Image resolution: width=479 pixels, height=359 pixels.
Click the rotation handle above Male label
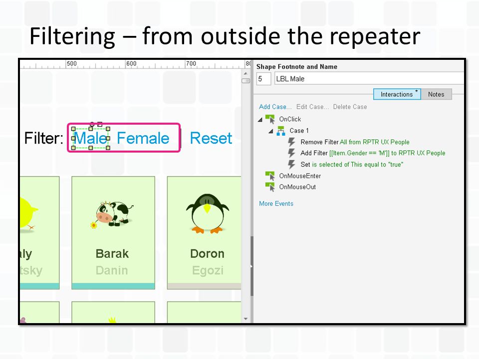[x=92, y=124]
